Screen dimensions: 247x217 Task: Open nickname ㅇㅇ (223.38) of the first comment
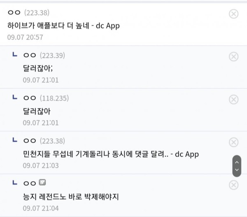click(28, 13)
